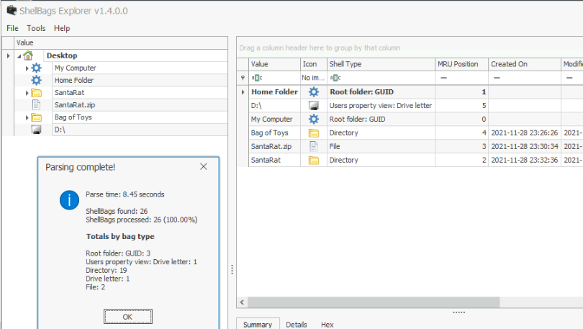The image size is (583, 329).
Task: Click the SantaRat folder icon in tree
Action: 37,93
